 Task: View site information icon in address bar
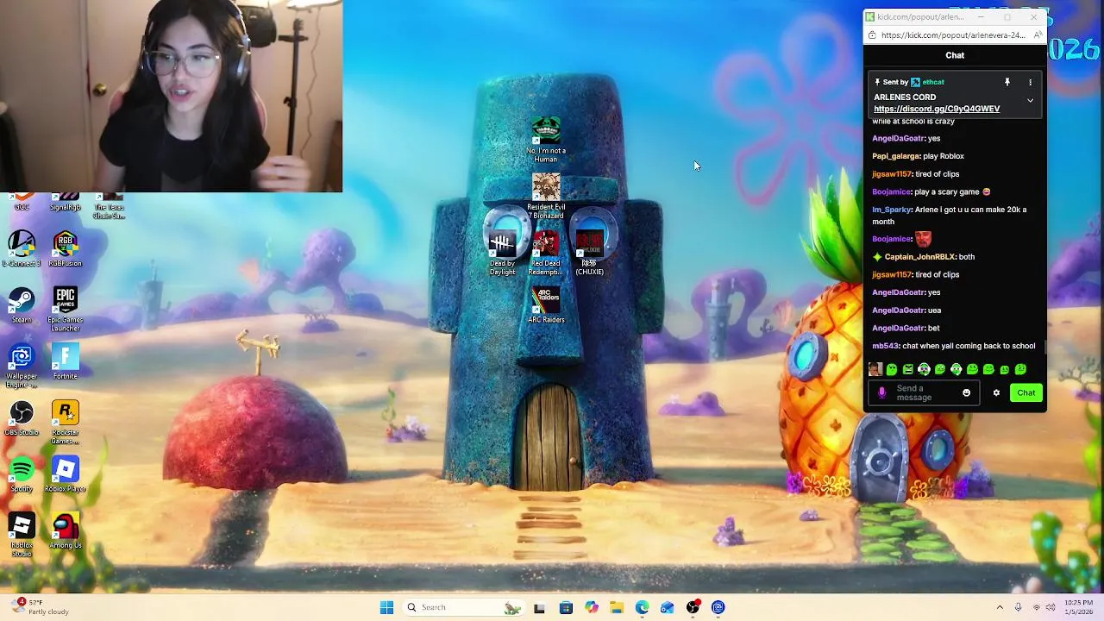click(x=872, y=35)
